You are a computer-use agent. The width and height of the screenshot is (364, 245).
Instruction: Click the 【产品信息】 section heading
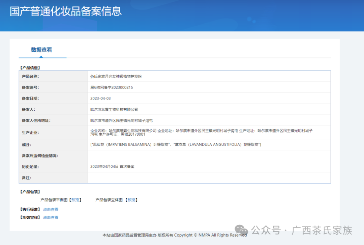pyautogui.click(x=30, y=67)
